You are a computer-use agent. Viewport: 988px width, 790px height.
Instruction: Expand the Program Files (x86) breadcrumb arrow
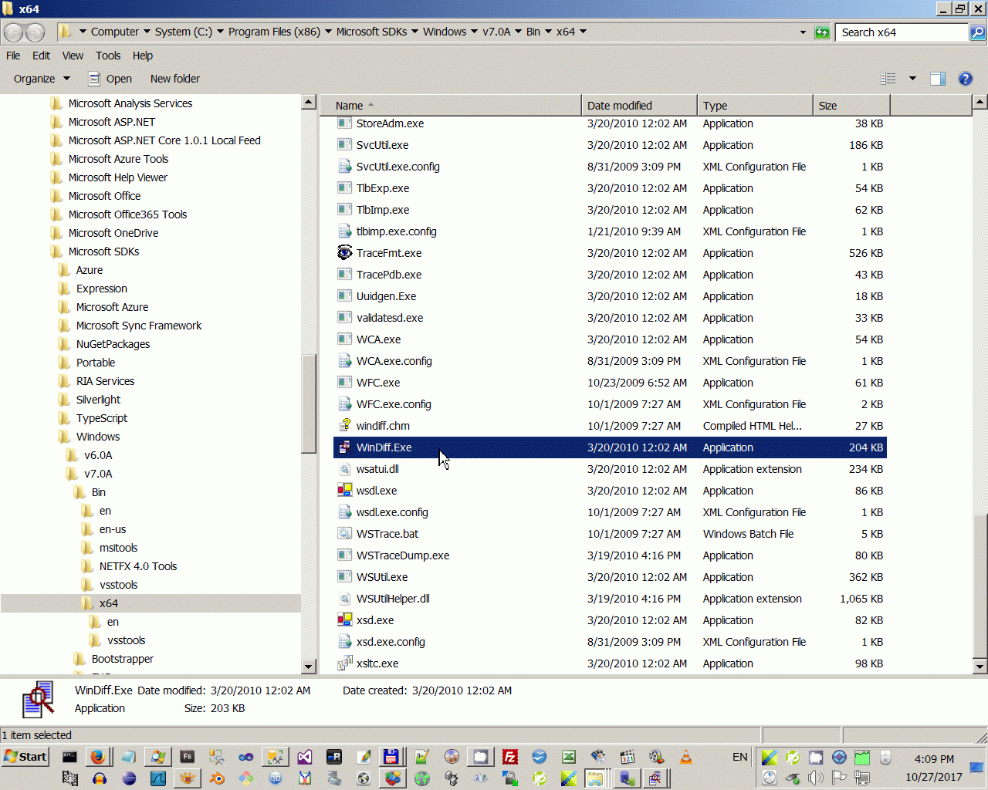pyautogui.click(x=328, y=32)
